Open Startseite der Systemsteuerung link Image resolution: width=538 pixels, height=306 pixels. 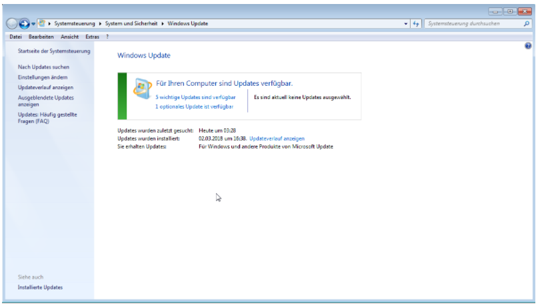pyautogui.click(x=54, y=51)
